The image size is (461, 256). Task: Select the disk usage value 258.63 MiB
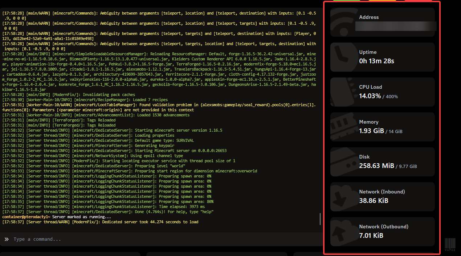pyautogui.click(x=376, y=166)
